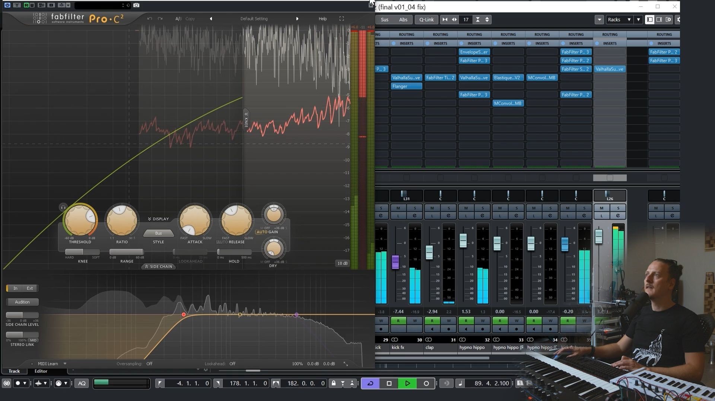Go to the next Pro-C 2 preset
715x401 pixels.
297,19
